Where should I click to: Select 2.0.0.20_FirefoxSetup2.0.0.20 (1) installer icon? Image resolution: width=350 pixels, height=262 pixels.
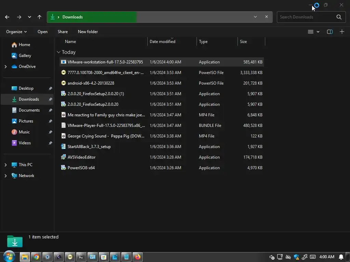point(63,93)
